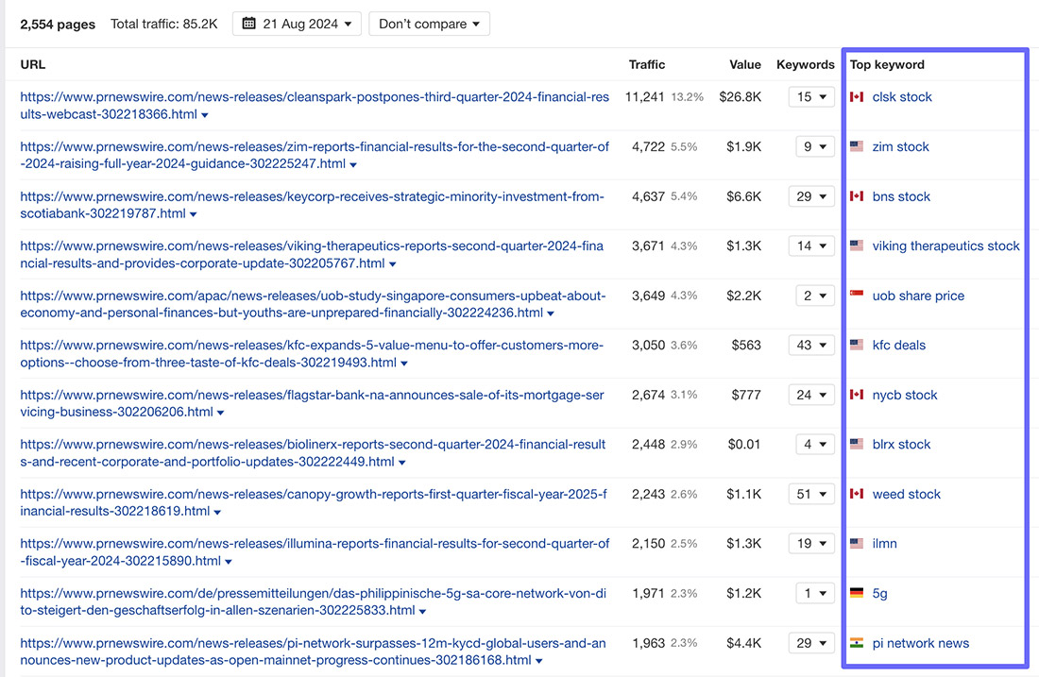Click Germany flag beside 5g
The image size is (1039, 677).
click(x=857, y=593)
